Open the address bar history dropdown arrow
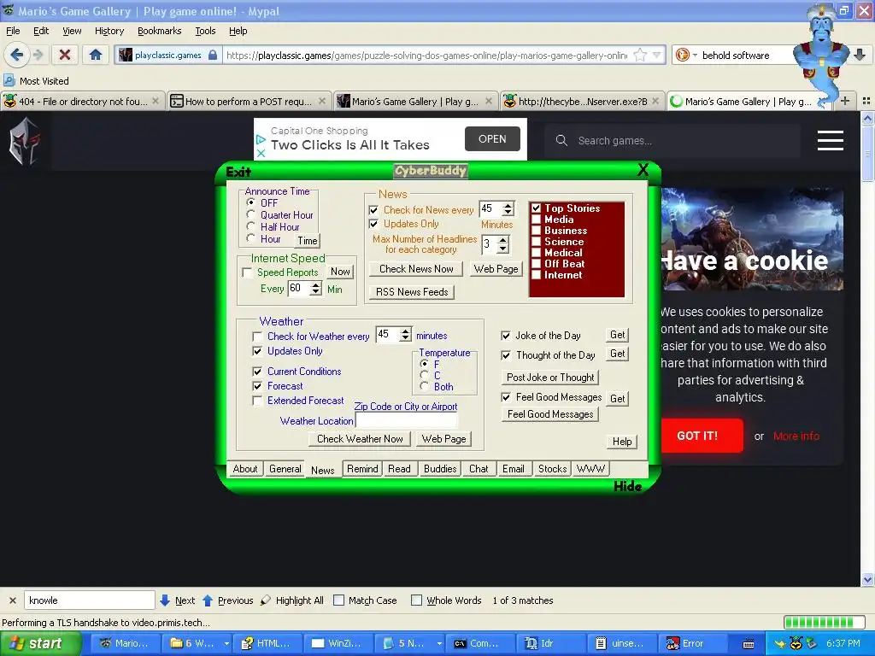Screen dimensions: 875x656 pos(657,55)
